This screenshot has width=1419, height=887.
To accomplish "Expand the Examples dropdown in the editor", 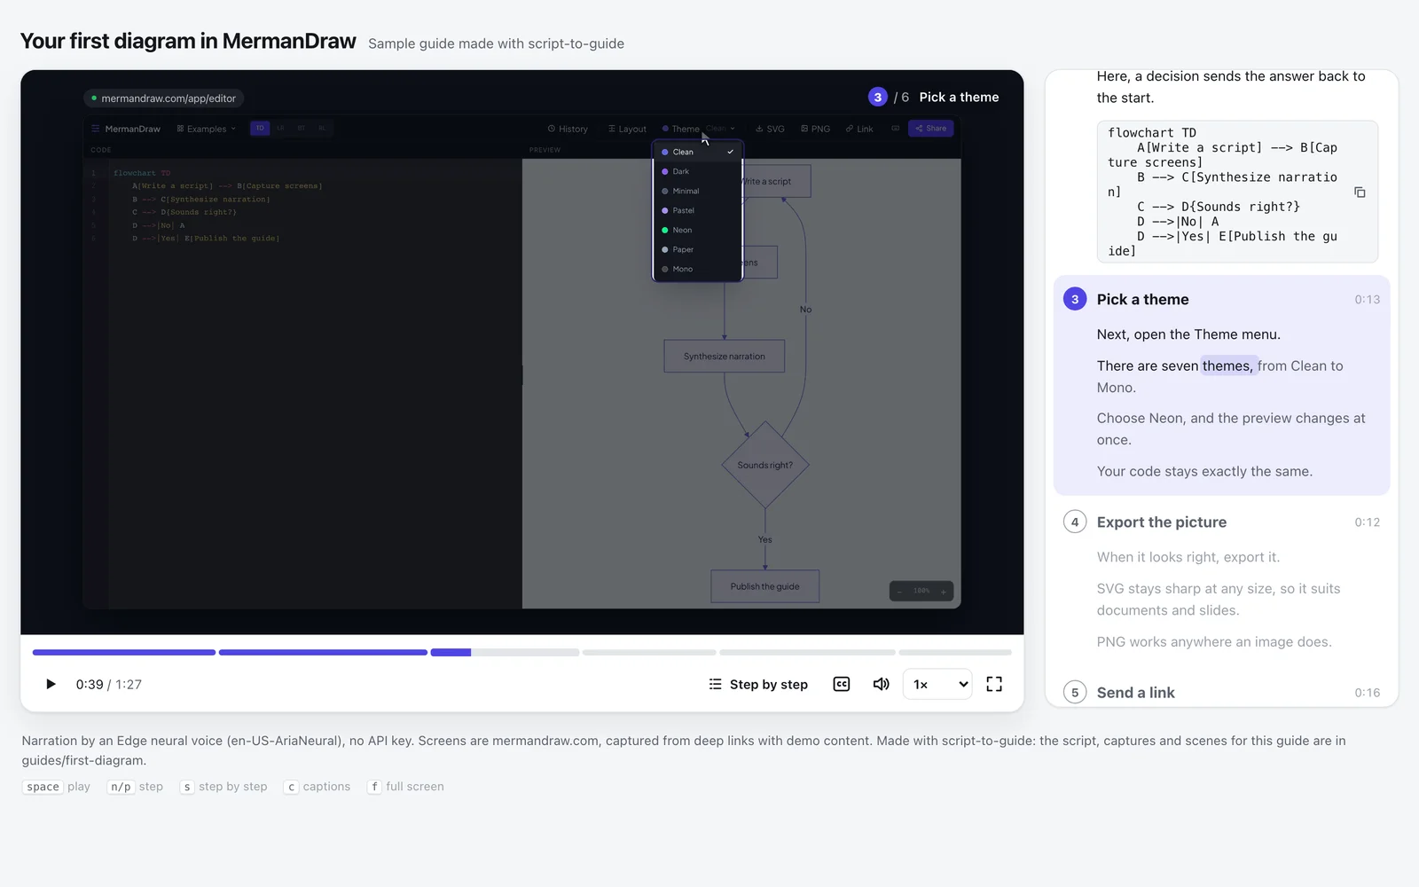I will click(207, 129).
